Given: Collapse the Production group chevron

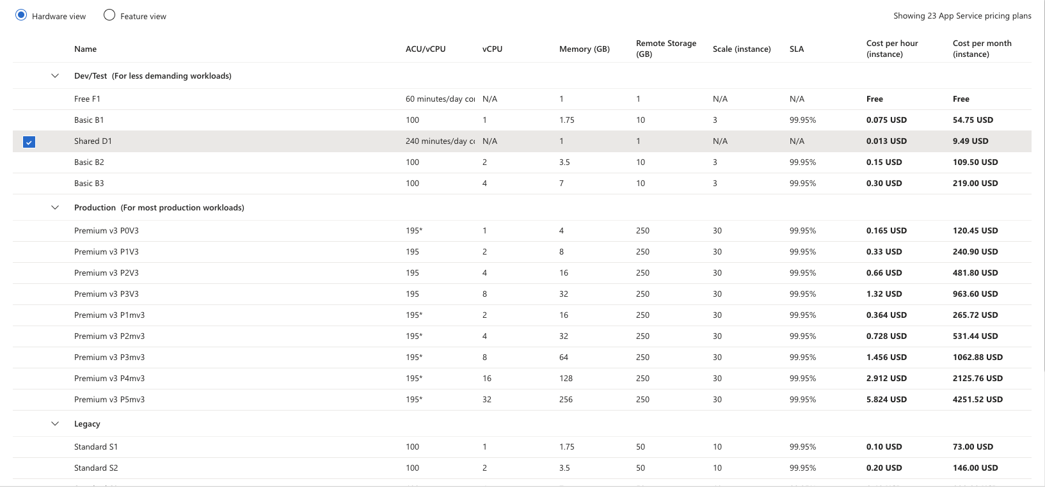Looking at the screenshot, I should 55,208.
